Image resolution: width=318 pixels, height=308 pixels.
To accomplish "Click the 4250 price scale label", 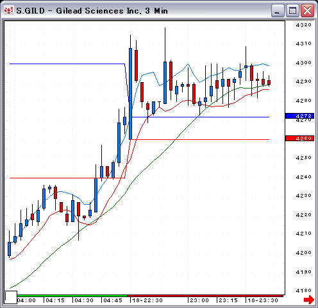I will click(x=303, y=158).
